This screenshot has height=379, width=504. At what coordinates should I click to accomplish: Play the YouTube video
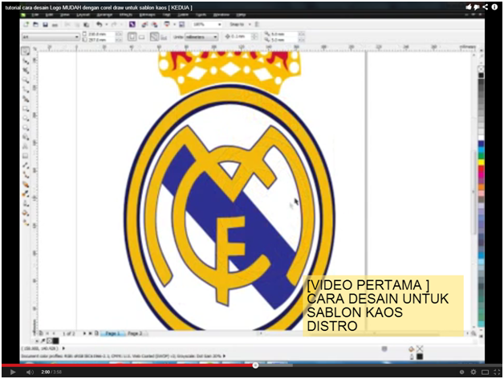click(x=13, y=373)
